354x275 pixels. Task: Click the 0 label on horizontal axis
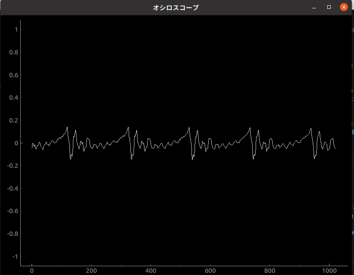click(32, 271)
